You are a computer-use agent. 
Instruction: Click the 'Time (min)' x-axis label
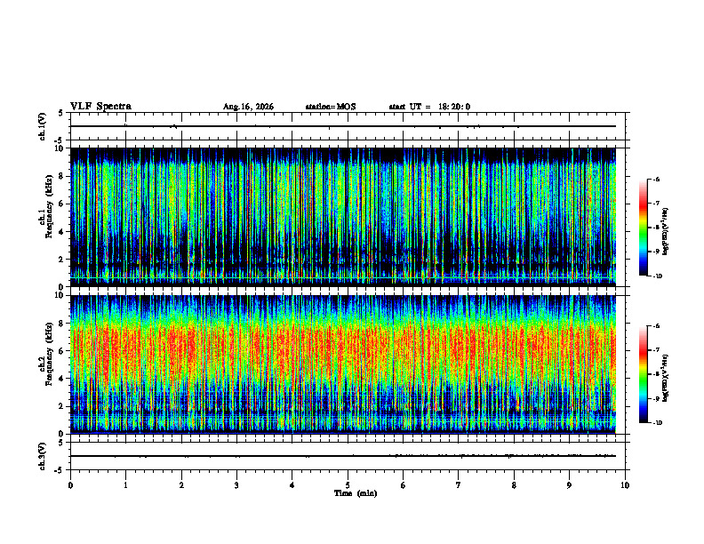click(356, 493)
